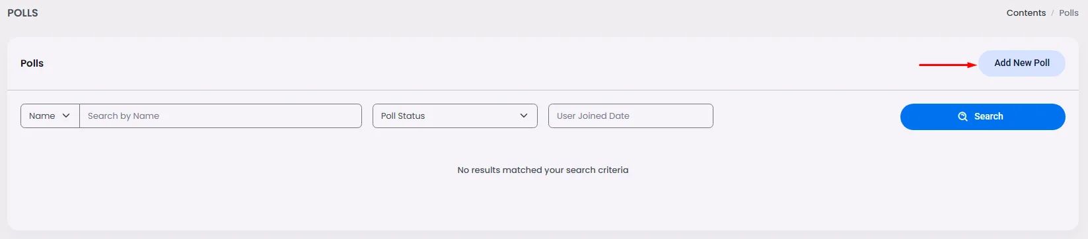Click the Search label on blue button

click(988, 116)
